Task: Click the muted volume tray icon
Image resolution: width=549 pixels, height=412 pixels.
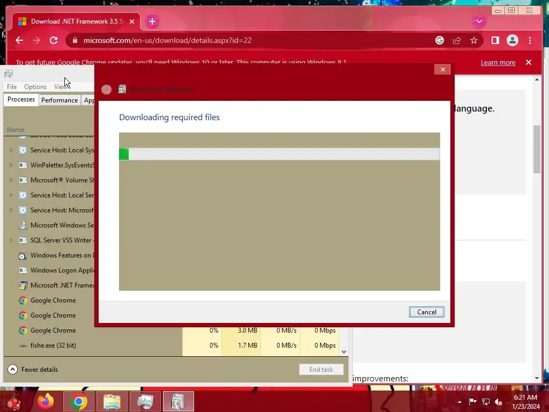Action: point(499,402)
